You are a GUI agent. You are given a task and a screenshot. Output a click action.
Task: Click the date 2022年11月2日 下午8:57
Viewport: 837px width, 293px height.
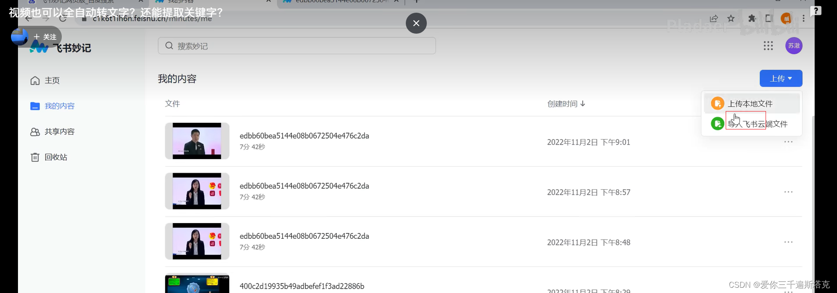[x=589, y=192]
